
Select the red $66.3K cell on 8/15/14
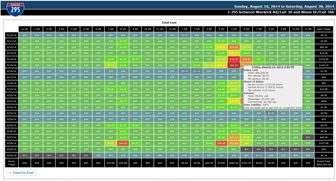(234, 65)
